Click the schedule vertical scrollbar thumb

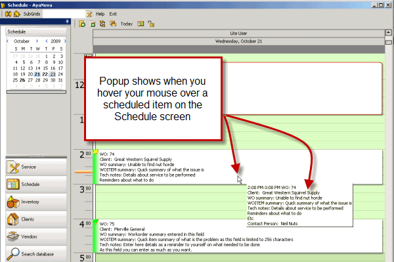tap(389, 42)
